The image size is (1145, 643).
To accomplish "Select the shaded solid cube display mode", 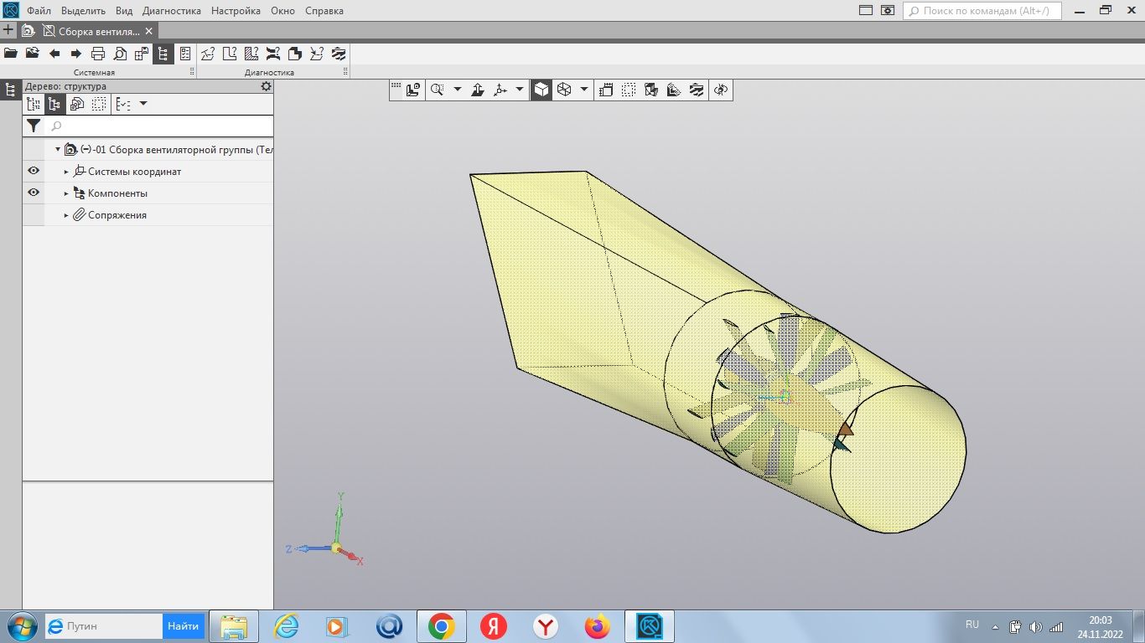I will click(x=541, y=90).
